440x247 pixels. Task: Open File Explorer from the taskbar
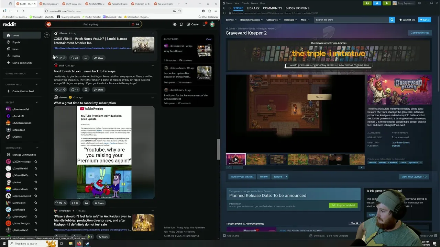tap(70, 244)
